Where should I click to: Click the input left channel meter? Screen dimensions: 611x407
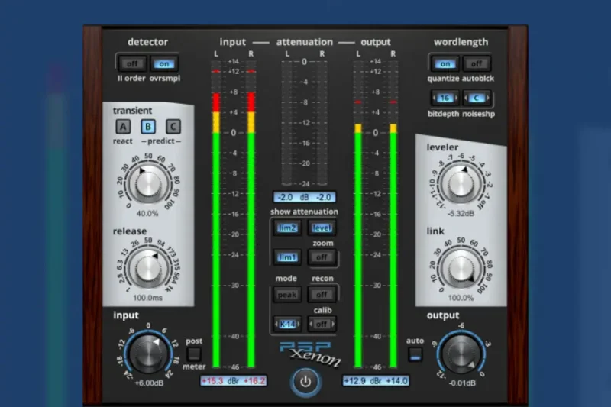(216, 214)
